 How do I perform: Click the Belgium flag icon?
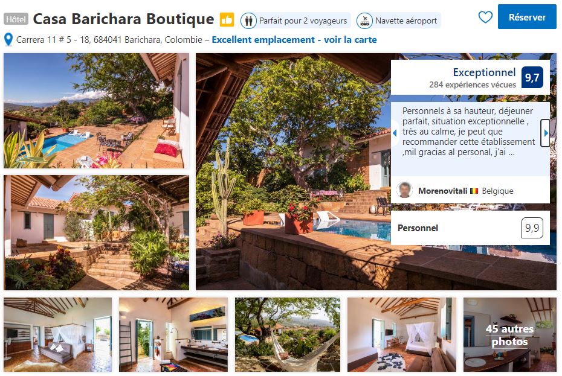click(474, 191)
